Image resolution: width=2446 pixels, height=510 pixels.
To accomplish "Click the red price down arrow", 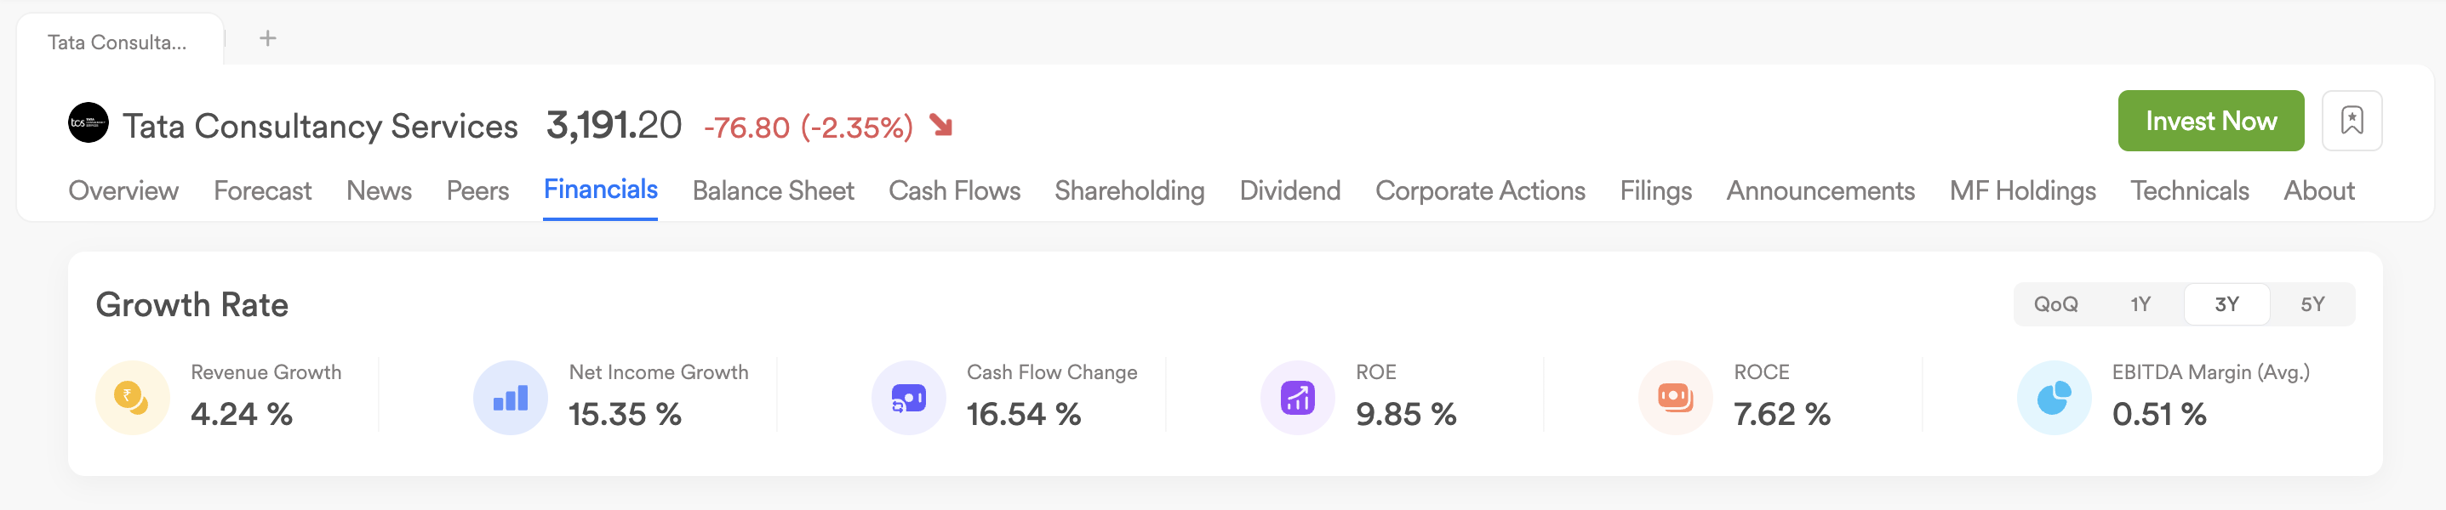I will click(x=940, y=124).
